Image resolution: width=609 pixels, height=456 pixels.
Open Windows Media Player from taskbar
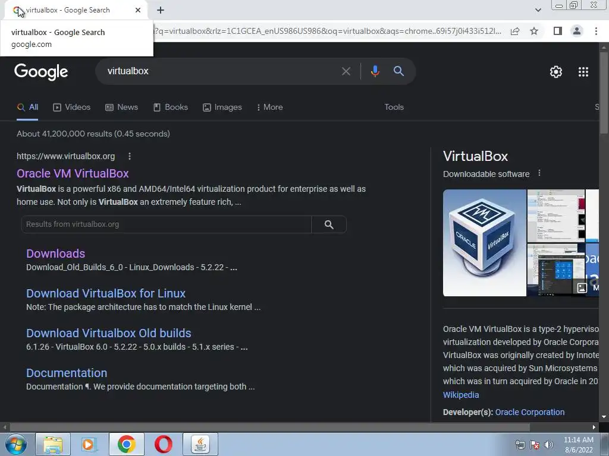[x=89, y=444]
